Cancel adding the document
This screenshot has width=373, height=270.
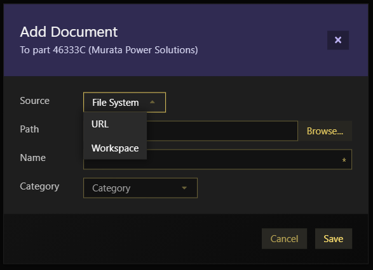[x=284, y=239]
